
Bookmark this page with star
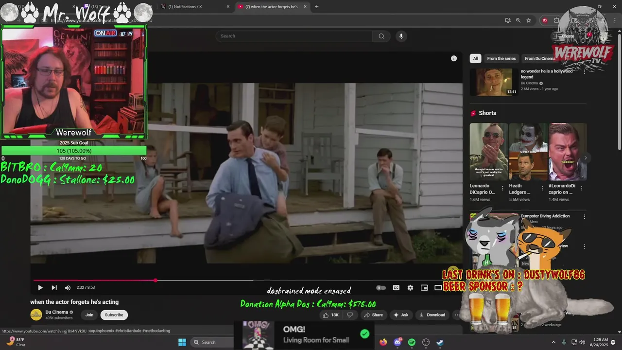(529, 20)
